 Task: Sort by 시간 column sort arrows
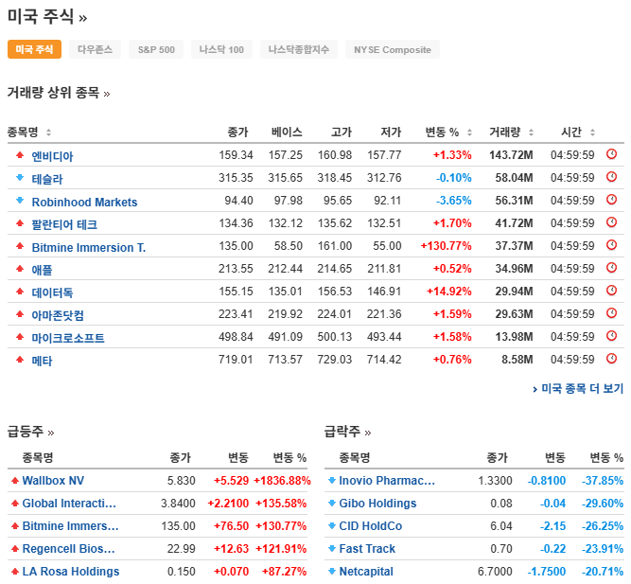[x=592, y=133]
